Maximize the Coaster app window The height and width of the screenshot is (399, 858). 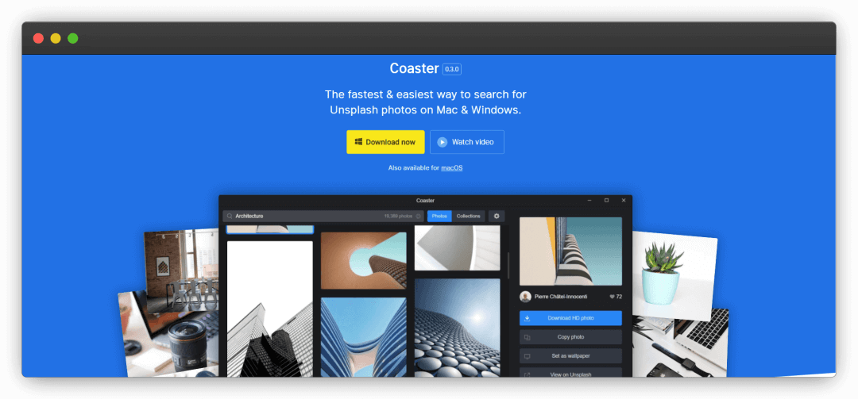point(606,201)
